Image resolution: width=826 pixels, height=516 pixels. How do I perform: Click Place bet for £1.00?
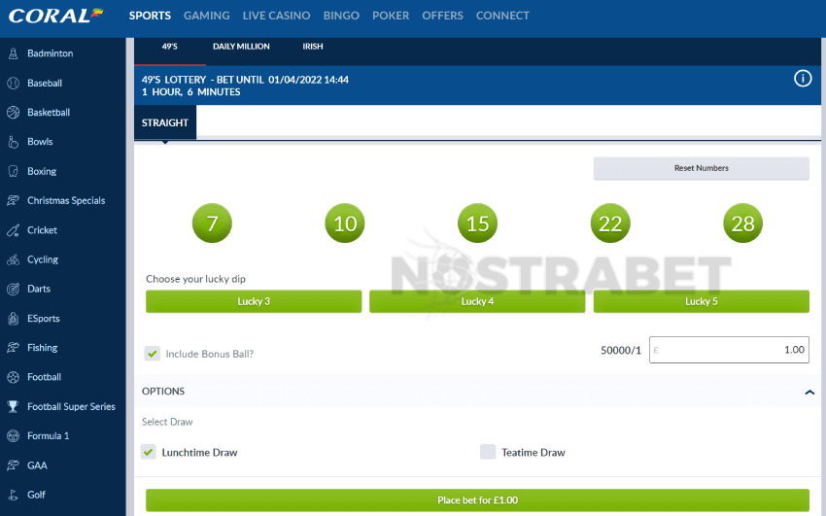point(477,499)
